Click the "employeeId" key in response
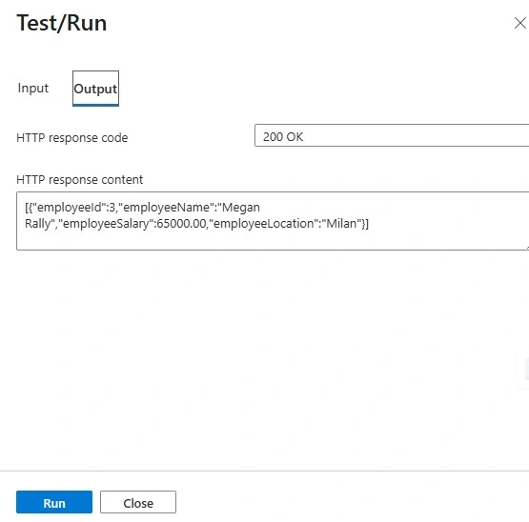The width and height of the screenshot is (529, 522). click(x=69, y=207)
